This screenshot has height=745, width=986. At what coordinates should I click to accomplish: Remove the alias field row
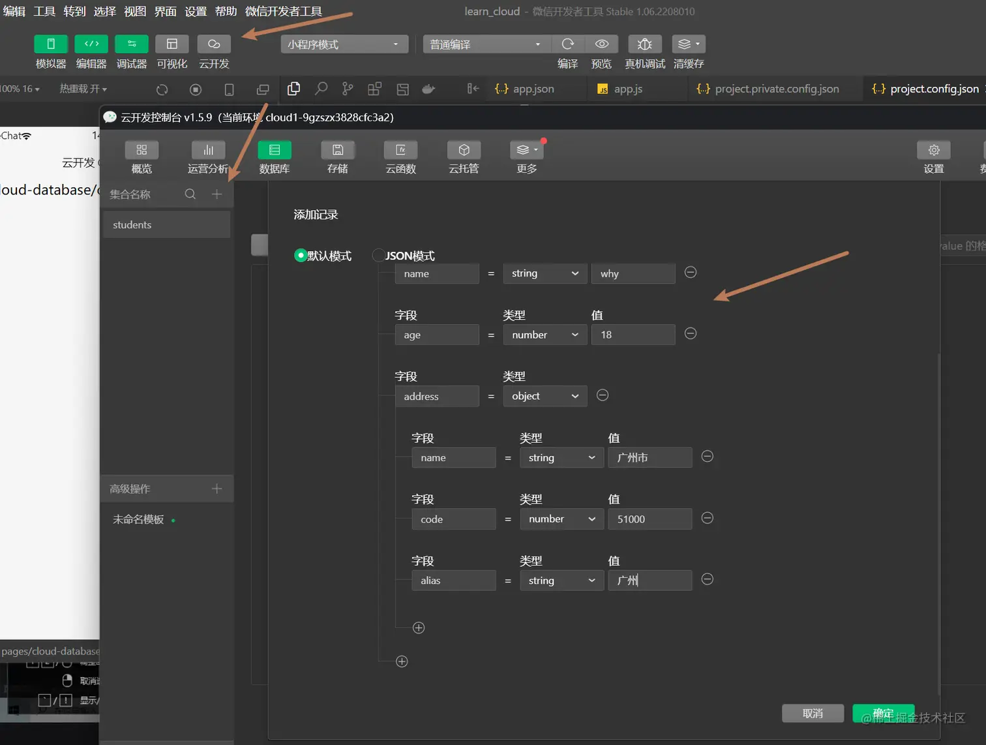pyautogui.click(x=707, y=579)
